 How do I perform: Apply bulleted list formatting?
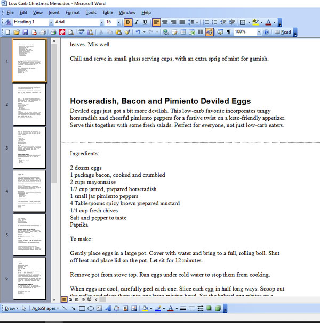coord(214,22)
